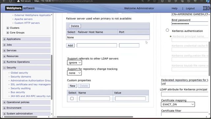Open browser split screen icon
This screenshot has width=211, height=119.
point(169,1)
